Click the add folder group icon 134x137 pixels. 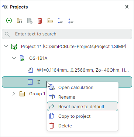click(19, 21)
